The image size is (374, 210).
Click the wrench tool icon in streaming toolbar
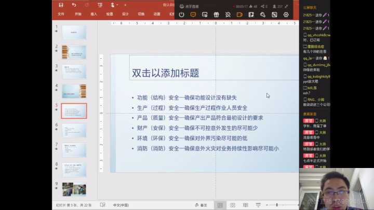[263, 15]
